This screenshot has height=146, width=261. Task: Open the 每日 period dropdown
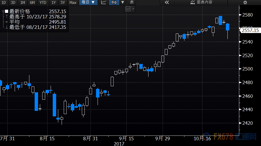[88, 2]
